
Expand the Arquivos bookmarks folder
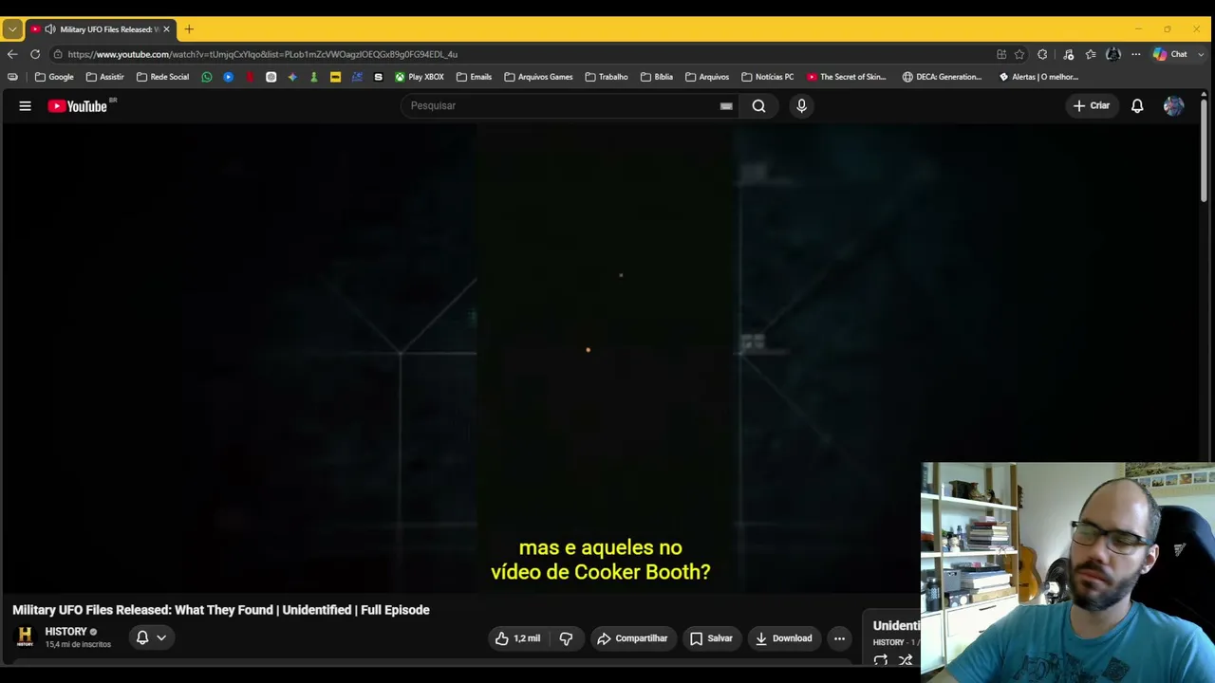pyautogui.click(x=707, y=77)
